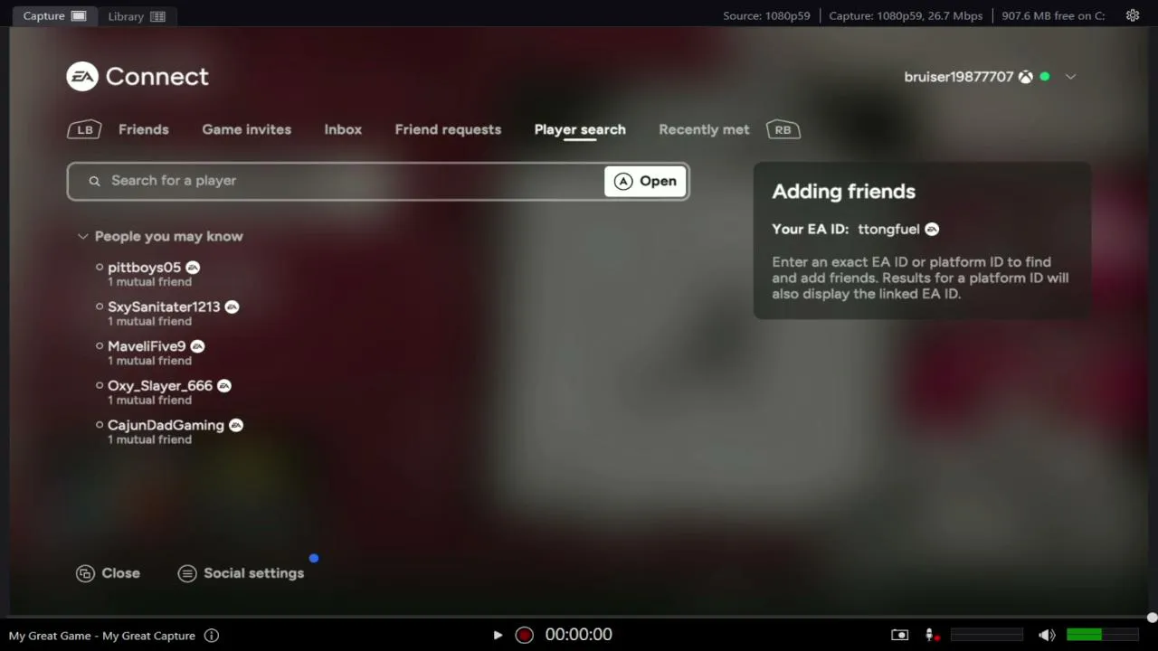
Task: Expand the bruiser19877707 account dropdown
Action: click(1070, 77)
